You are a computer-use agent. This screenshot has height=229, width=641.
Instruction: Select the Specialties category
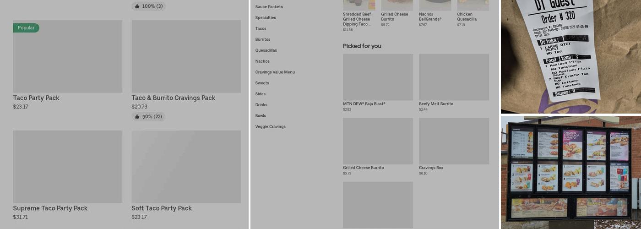(266, 18)
